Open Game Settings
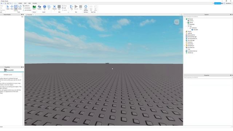 pyautogui.click(x=86, y=8)
